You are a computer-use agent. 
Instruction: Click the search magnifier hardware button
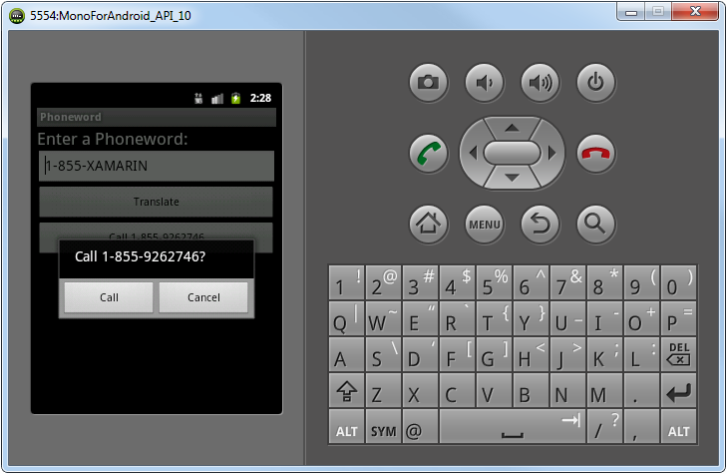point(595,224)
